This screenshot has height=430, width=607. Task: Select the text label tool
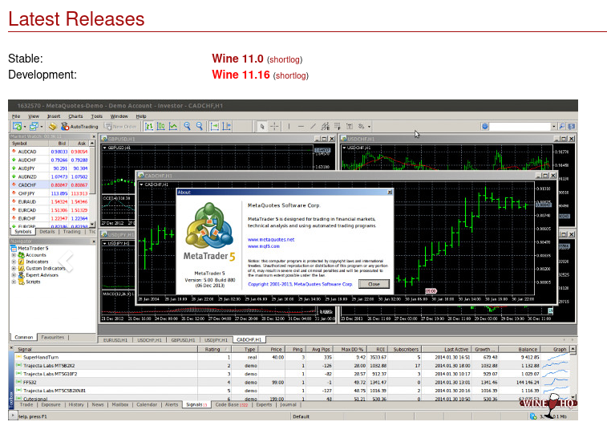pos(349,126)
